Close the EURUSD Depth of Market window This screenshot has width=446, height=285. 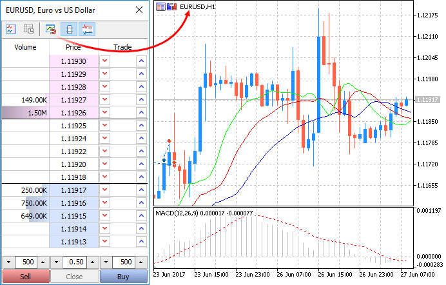tap(139, 10)
